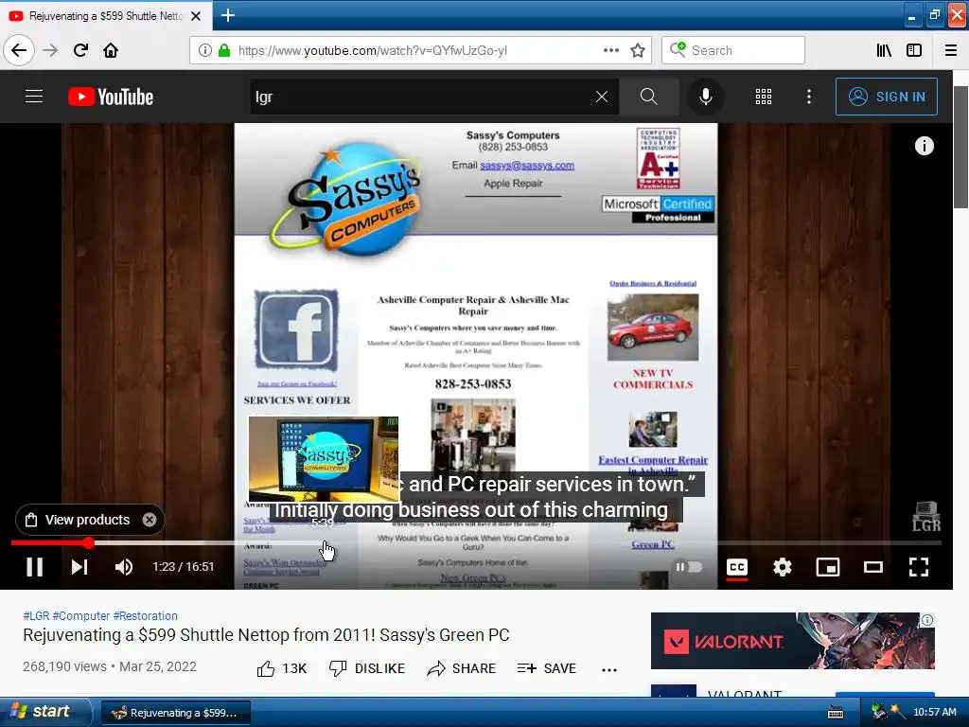Screen dimensions: 969x727
Task: Click the LGR channel watermark
Action: click(926, 517)
